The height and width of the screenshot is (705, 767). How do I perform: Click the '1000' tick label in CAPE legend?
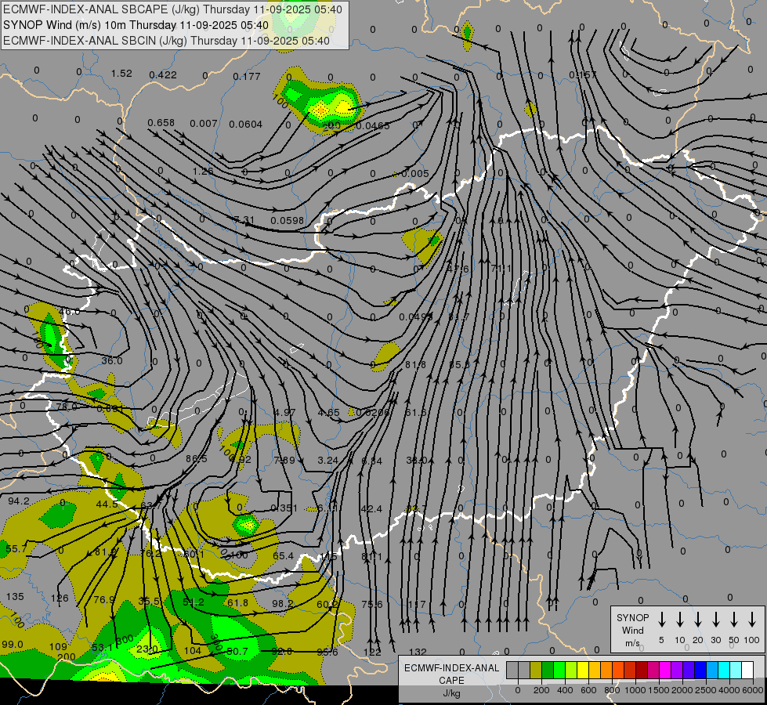click(x=635, y=690)
